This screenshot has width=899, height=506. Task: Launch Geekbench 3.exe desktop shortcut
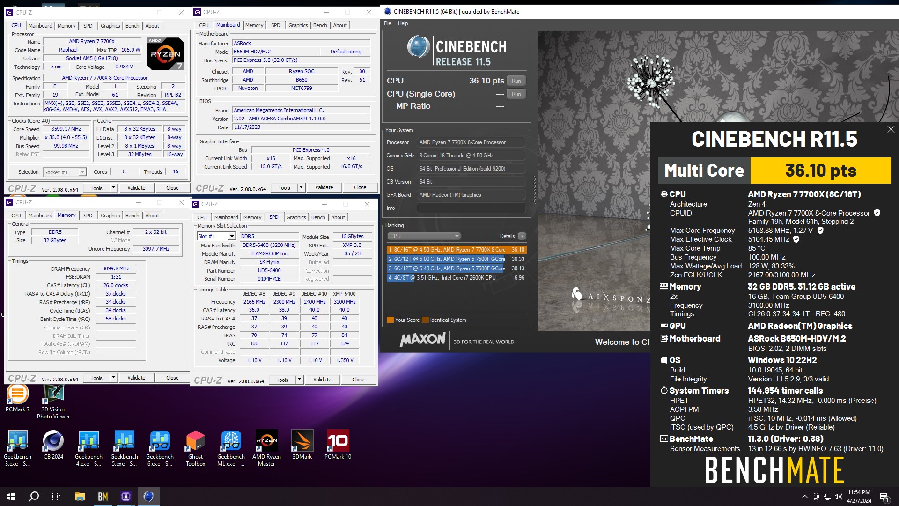[x=17, y=449]
